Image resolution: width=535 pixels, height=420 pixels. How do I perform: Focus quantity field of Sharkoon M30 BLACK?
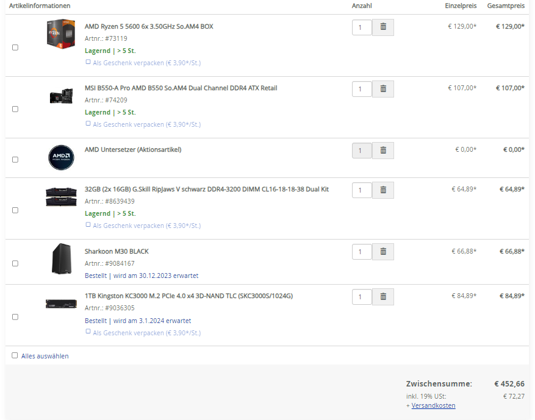tap(362, 252)
